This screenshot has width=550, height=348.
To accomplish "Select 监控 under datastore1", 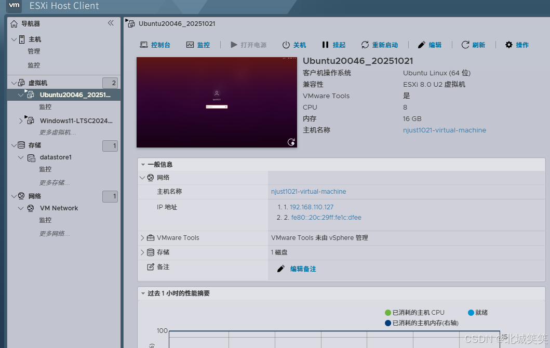I will 46,169.
